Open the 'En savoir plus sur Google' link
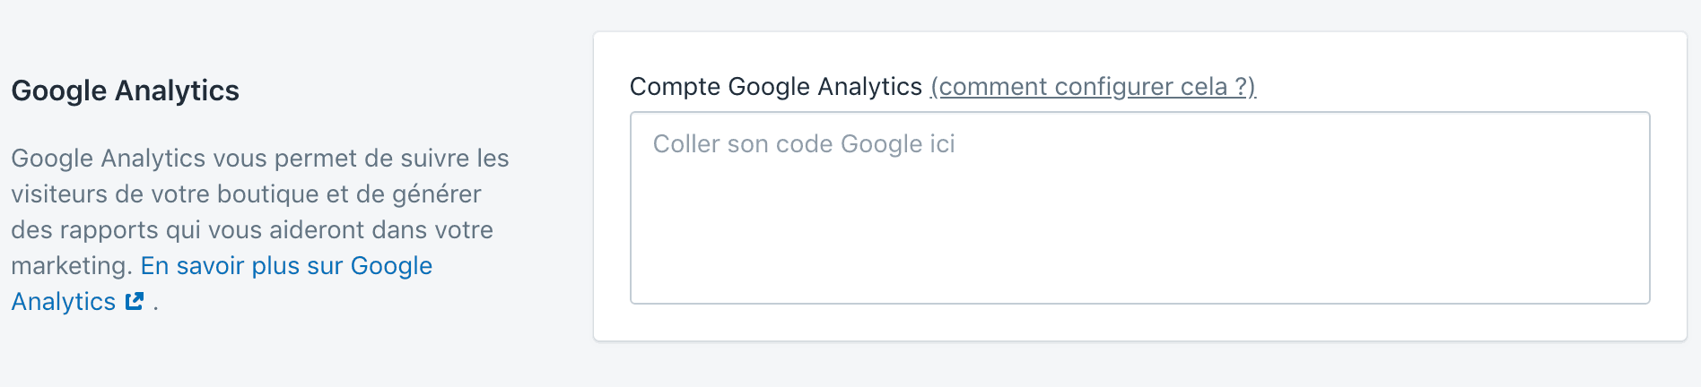The width and height of the screenshot is (1701, 387). coord(286,266)
